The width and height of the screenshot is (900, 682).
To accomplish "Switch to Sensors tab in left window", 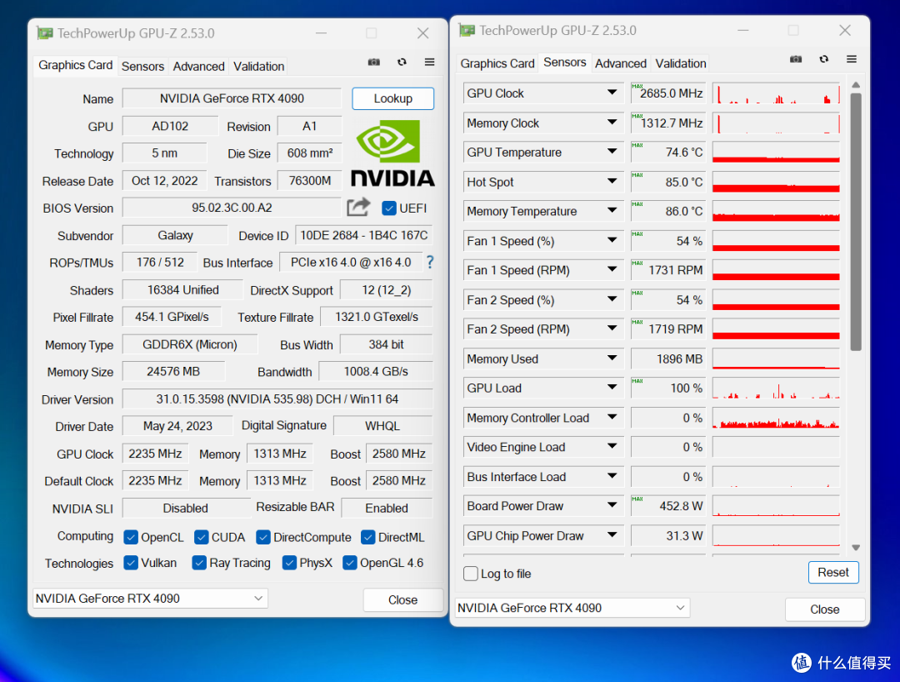I will click(x=142, y=66).
